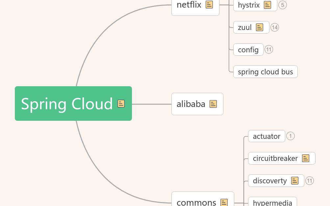330x206 pixels.
Task: Click the actuator topic
Action: [267, 136]
